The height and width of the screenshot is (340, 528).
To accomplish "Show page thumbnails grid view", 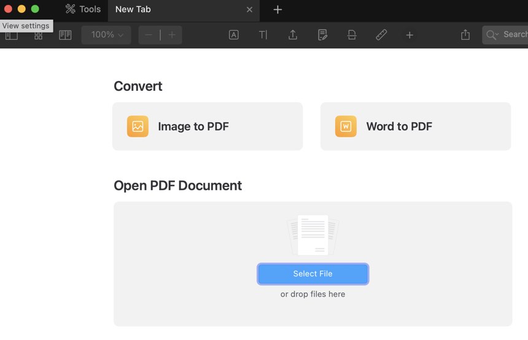I will click(x=39, y=35).
